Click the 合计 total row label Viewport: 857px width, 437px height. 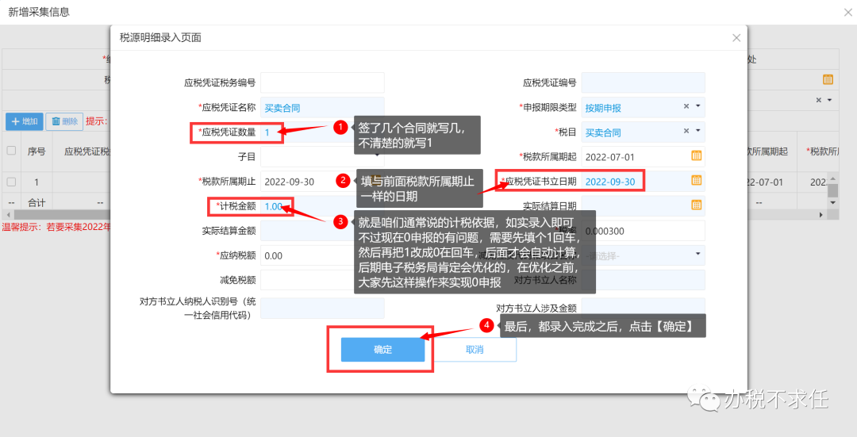coord(37,203)
